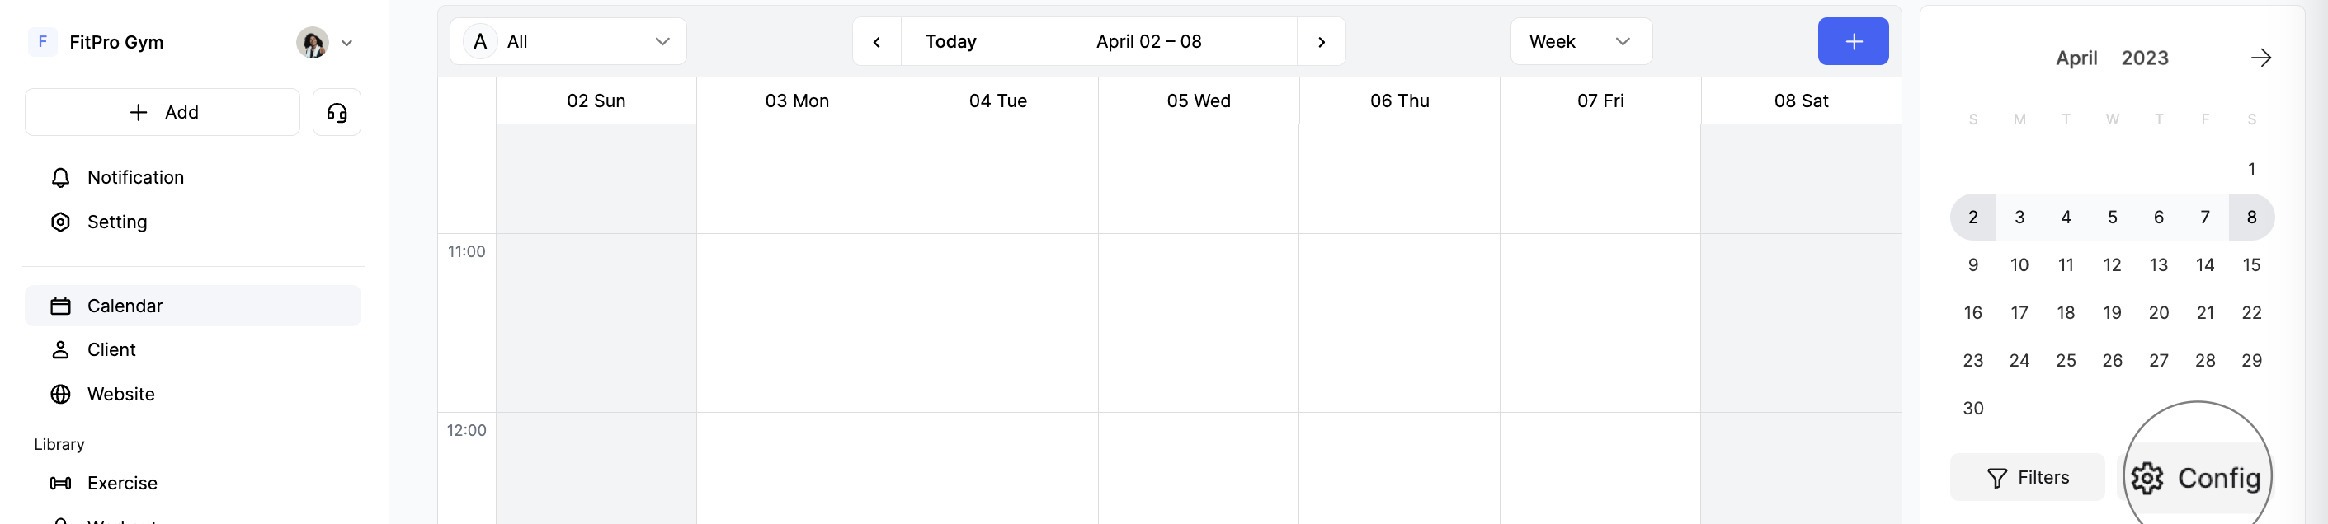
Task: Select April 30 in the mini calendar
Action: (x=1972, y=408)
